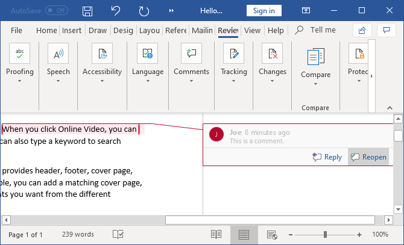
Task: Open the File menu
Action: click(16, 31)
